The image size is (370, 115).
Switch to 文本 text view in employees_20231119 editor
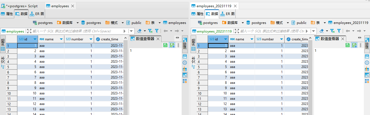click(193, 62)
